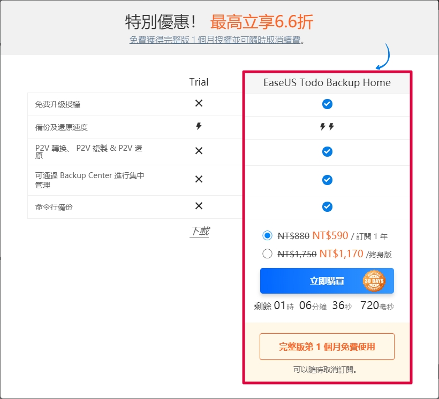Click the 備份及還原速度 feature label
This screenshot has height=399, width=439.
[x=62, y=128]
